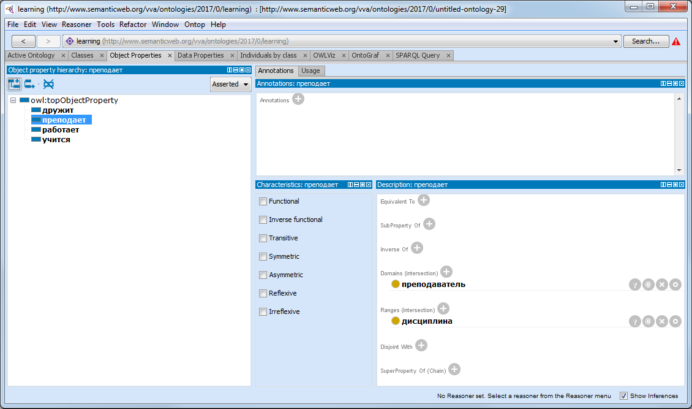
Task: Add an Inverse Of property
Action: pos(416,248)
